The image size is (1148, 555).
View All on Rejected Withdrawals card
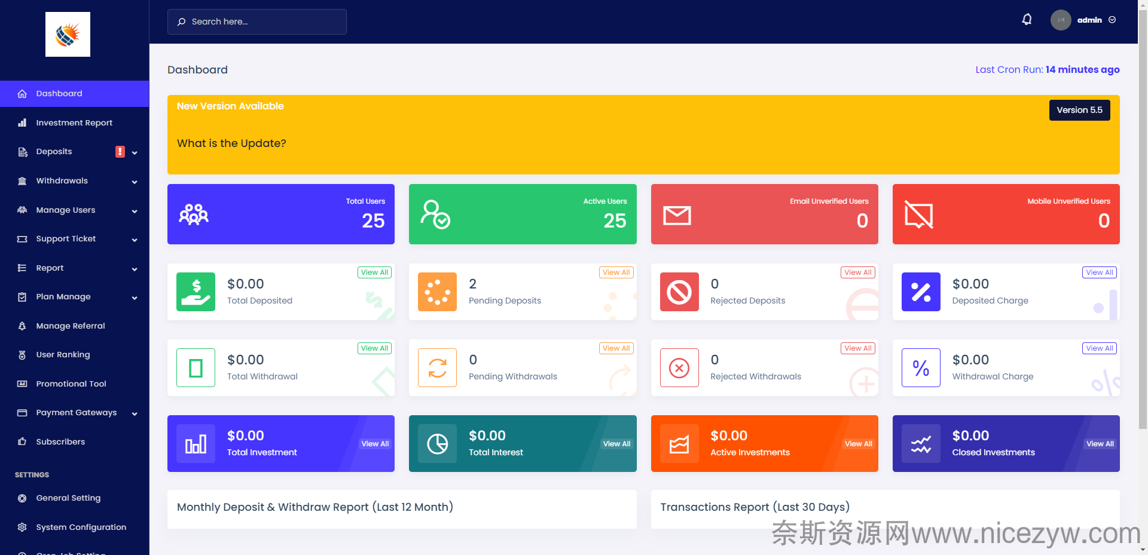(x=858, y=348)
